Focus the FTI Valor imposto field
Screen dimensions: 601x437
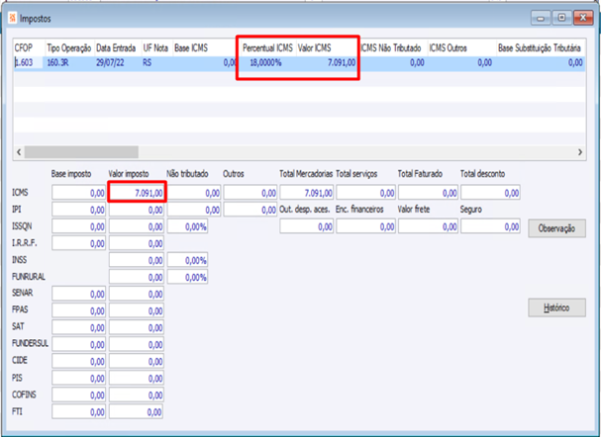click(x=137, y=411)
